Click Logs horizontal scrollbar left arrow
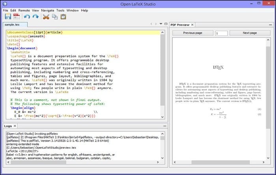The height and width of the screenshot is (175, 276). [x=8, y=162]
